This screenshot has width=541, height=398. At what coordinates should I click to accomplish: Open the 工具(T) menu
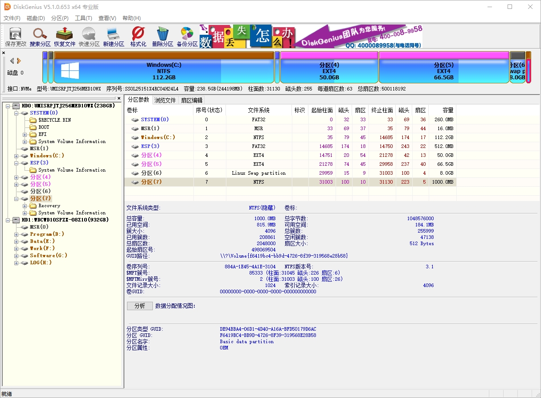[x=83, y=18]
